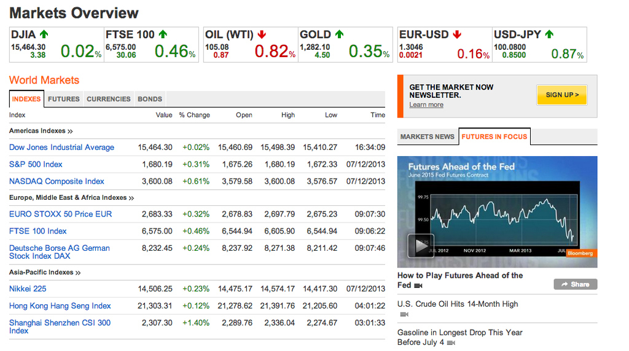Click the USD-JPY green up arrow

point(549,34)
